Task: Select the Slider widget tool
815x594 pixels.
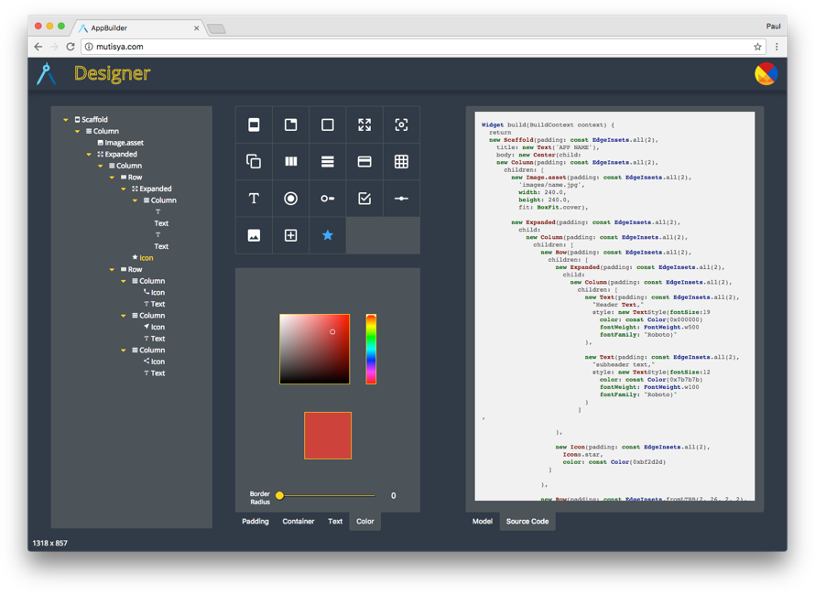Action: pyautogui.click(x=401, y=198)
